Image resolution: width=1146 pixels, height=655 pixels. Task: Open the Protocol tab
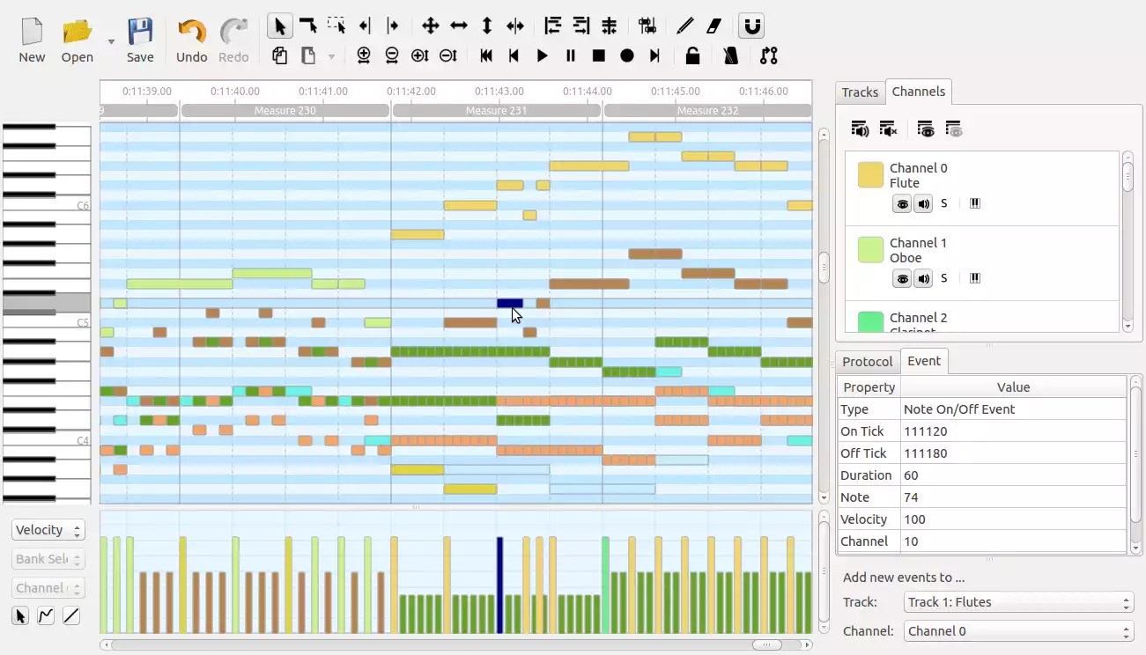[x=867, y=361]
